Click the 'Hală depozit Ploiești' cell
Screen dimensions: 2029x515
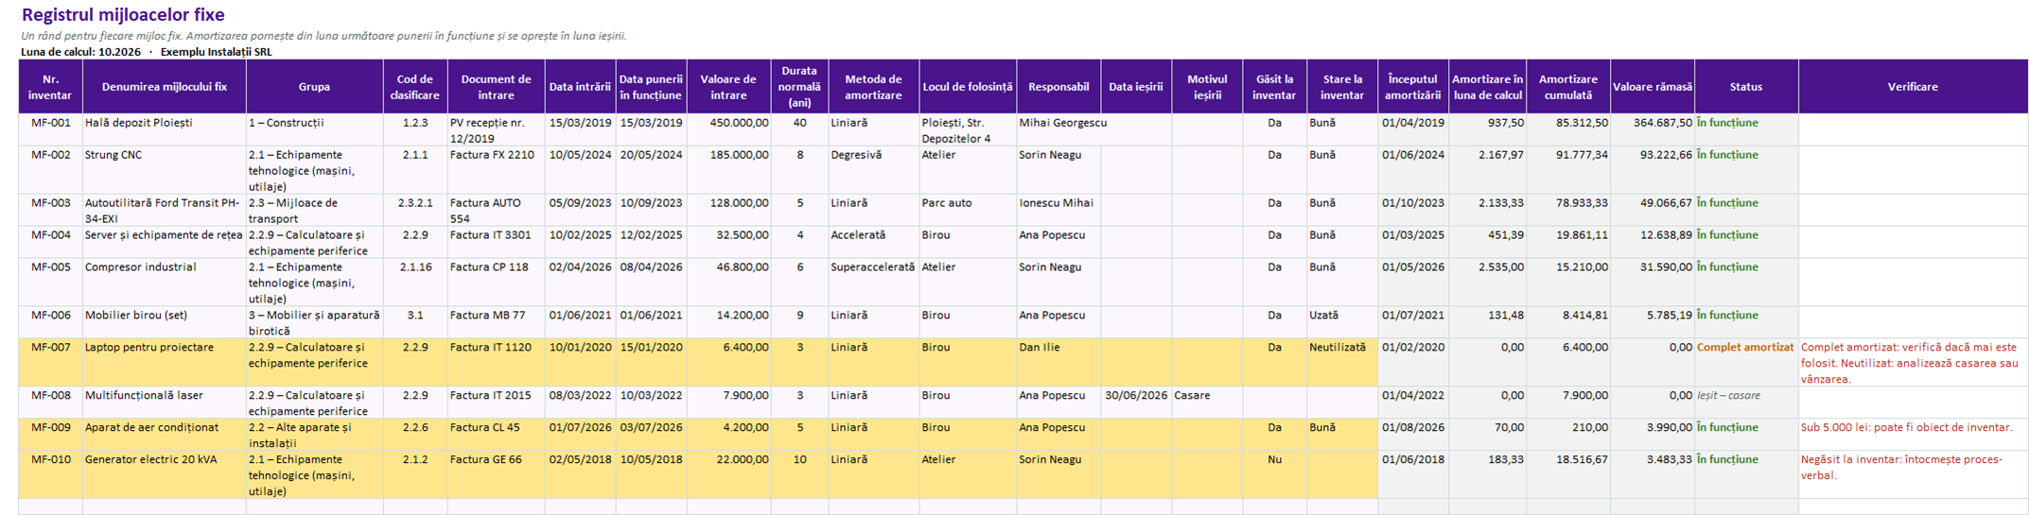coord(165,129)
